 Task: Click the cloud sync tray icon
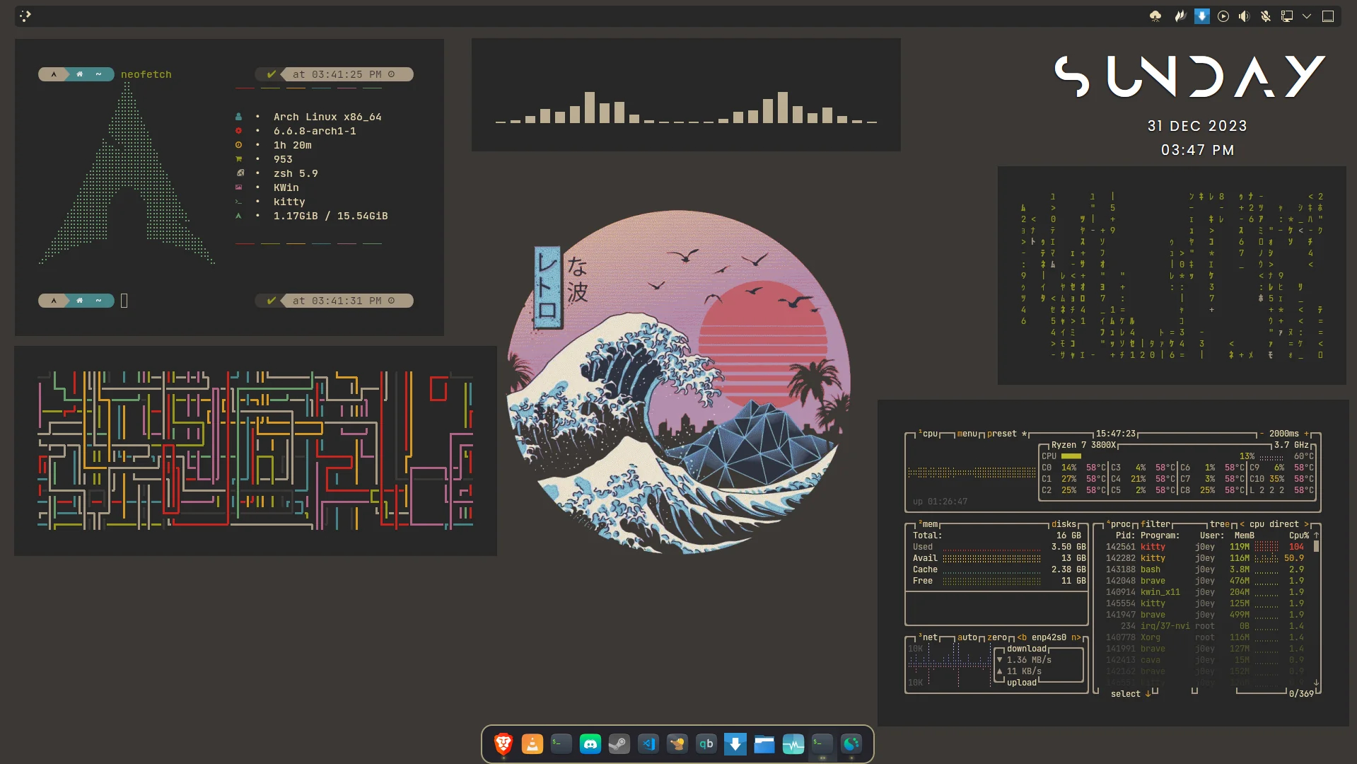coord(1155,16)
